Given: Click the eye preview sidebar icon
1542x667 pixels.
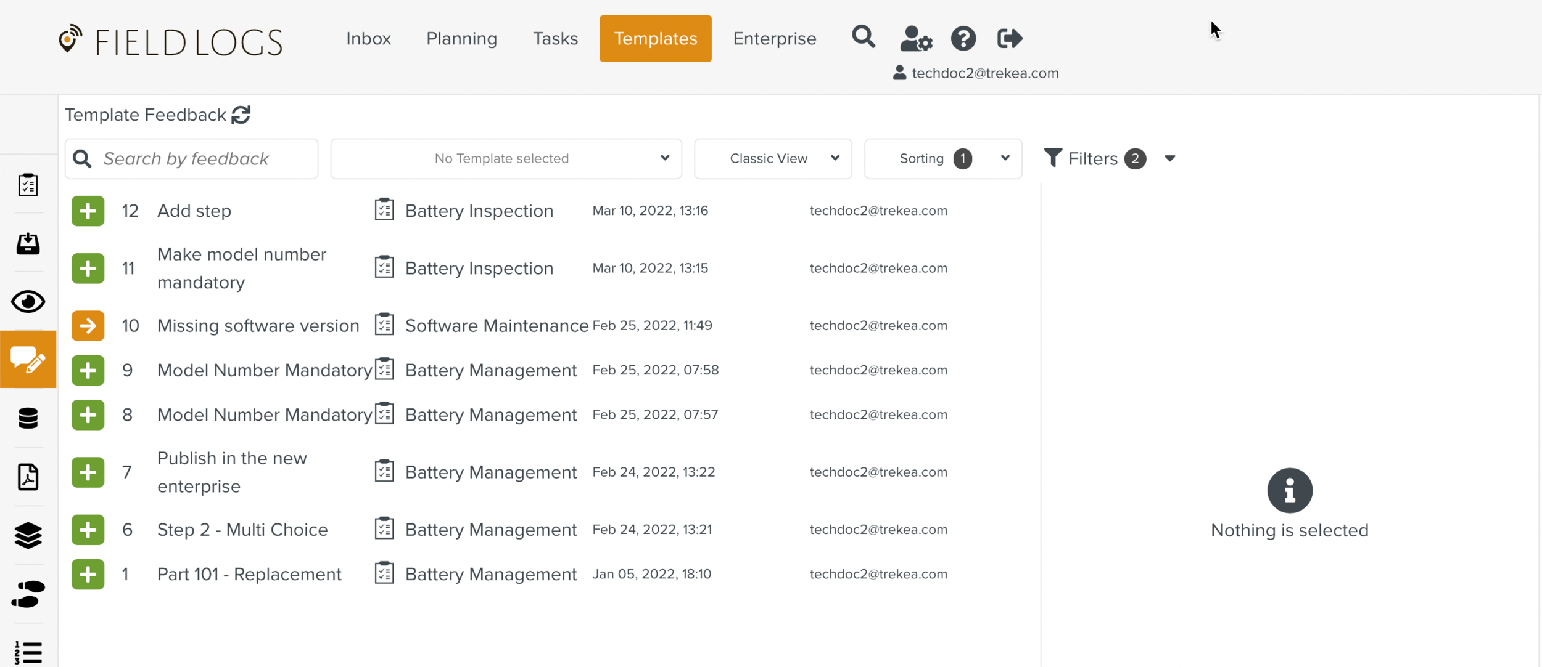Looking at the screenshot, I should coord(28,302).
